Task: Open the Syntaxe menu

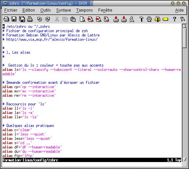Action: [63, 10]
